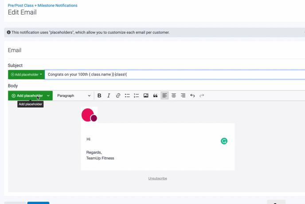
Task: Align text to the left
Action: pyautogui.click(x=164, y=96)
